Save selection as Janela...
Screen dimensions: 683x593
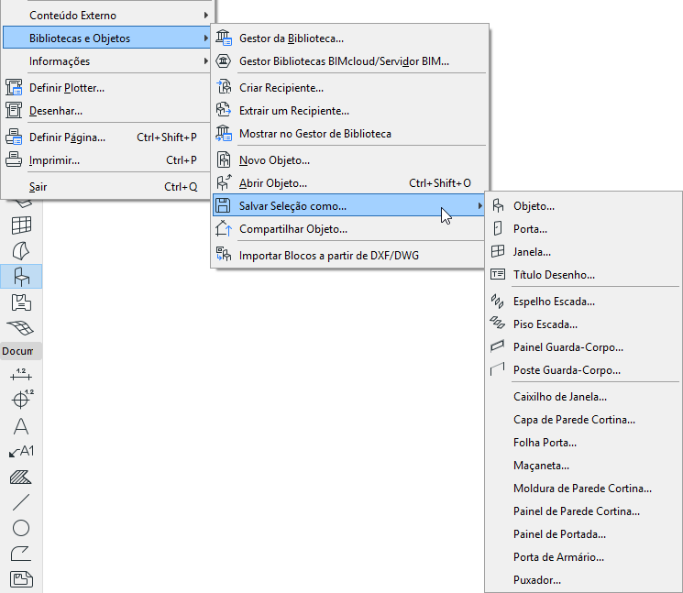click(583, 252)
